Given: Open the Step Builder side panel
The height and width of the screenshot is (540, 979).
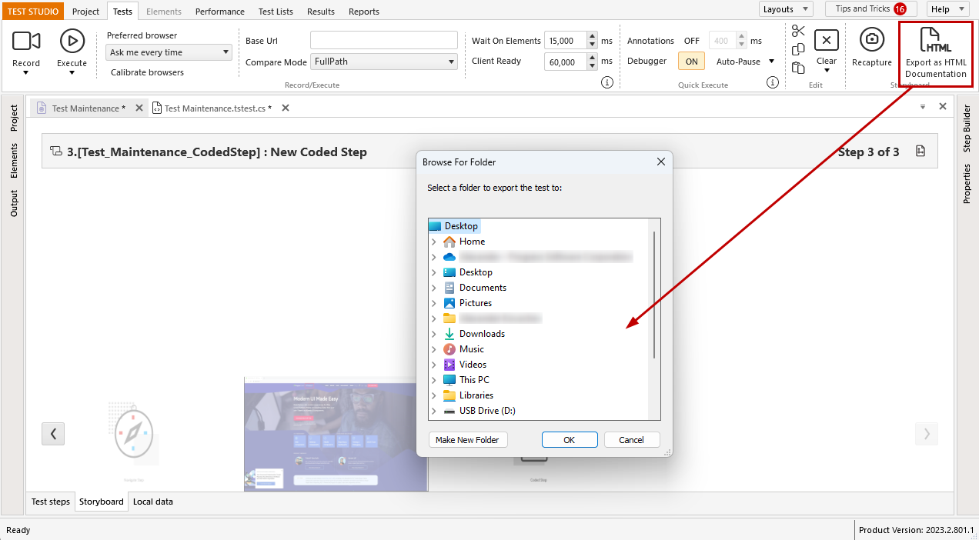Looking at the screenshot, I should tap(967, 129).
